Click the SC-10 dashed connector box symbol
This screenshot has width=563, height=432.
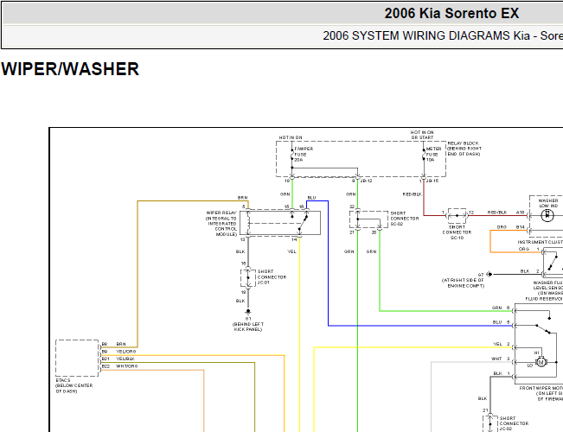pos(457,216)
